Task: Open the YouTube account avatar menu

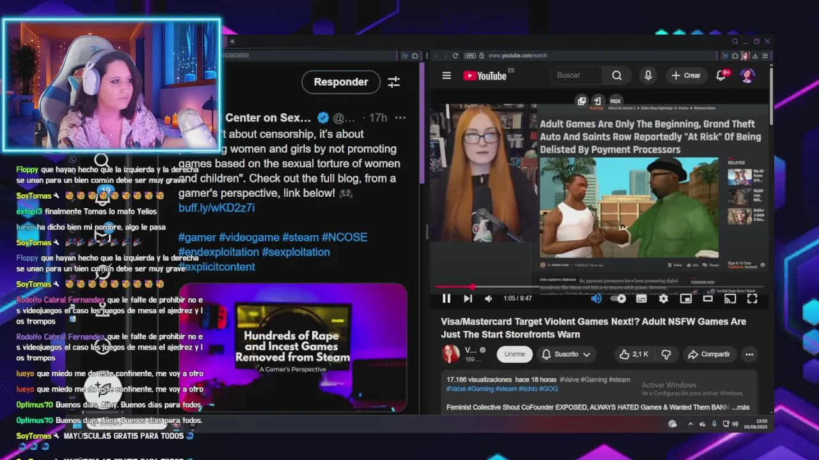Action: 747,75
